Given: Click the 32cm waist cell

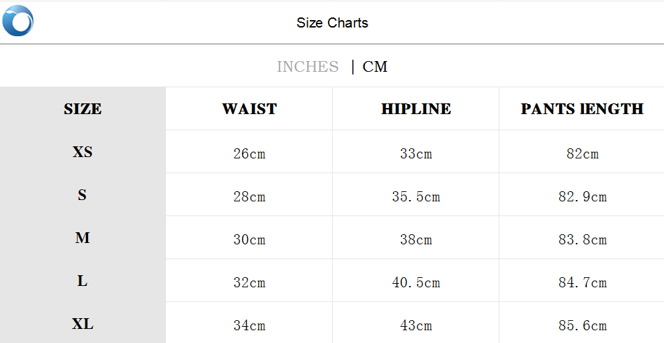Looking at the screenshot, I should [249, 283].
